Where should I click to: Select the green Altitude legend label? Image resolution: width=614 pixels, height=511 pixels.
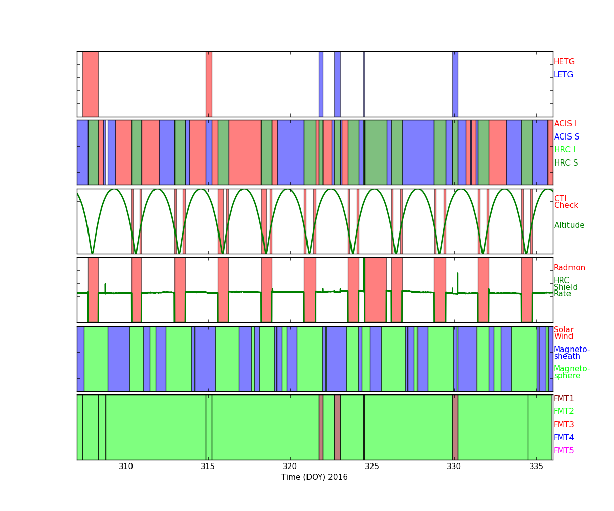[569, 225]
